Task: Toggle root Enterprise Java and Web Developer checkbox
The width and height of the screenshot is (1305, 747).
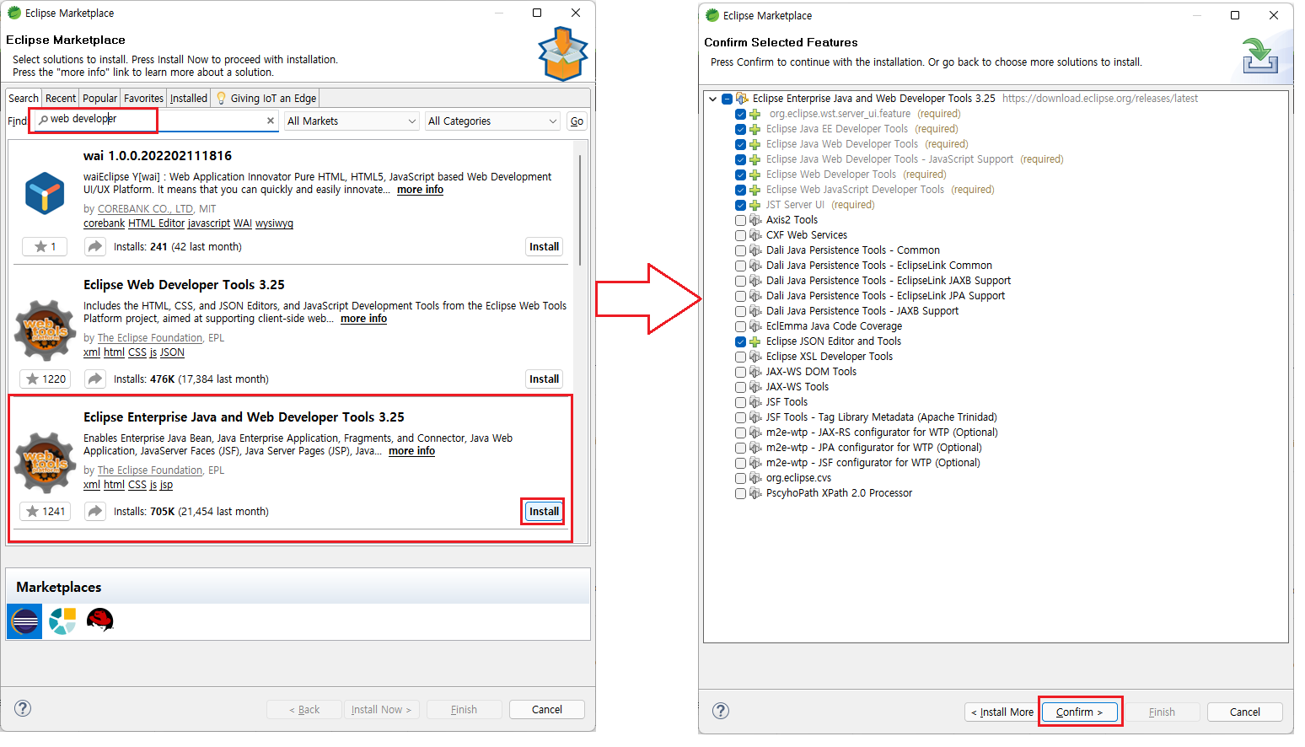Action: (727, 99)
